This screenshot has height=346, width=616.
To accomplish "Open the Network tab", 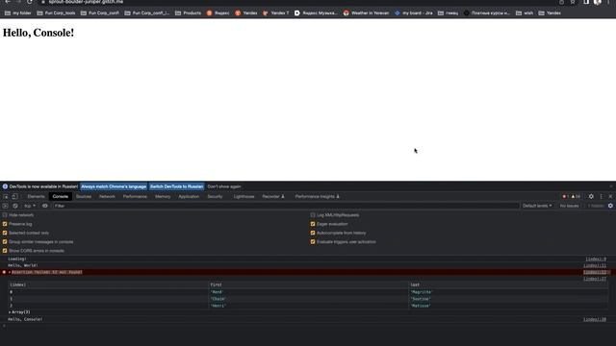I will 107,196.
